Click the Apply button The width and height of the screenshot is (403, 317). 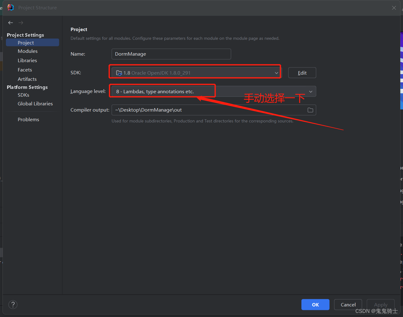point(381,305)
